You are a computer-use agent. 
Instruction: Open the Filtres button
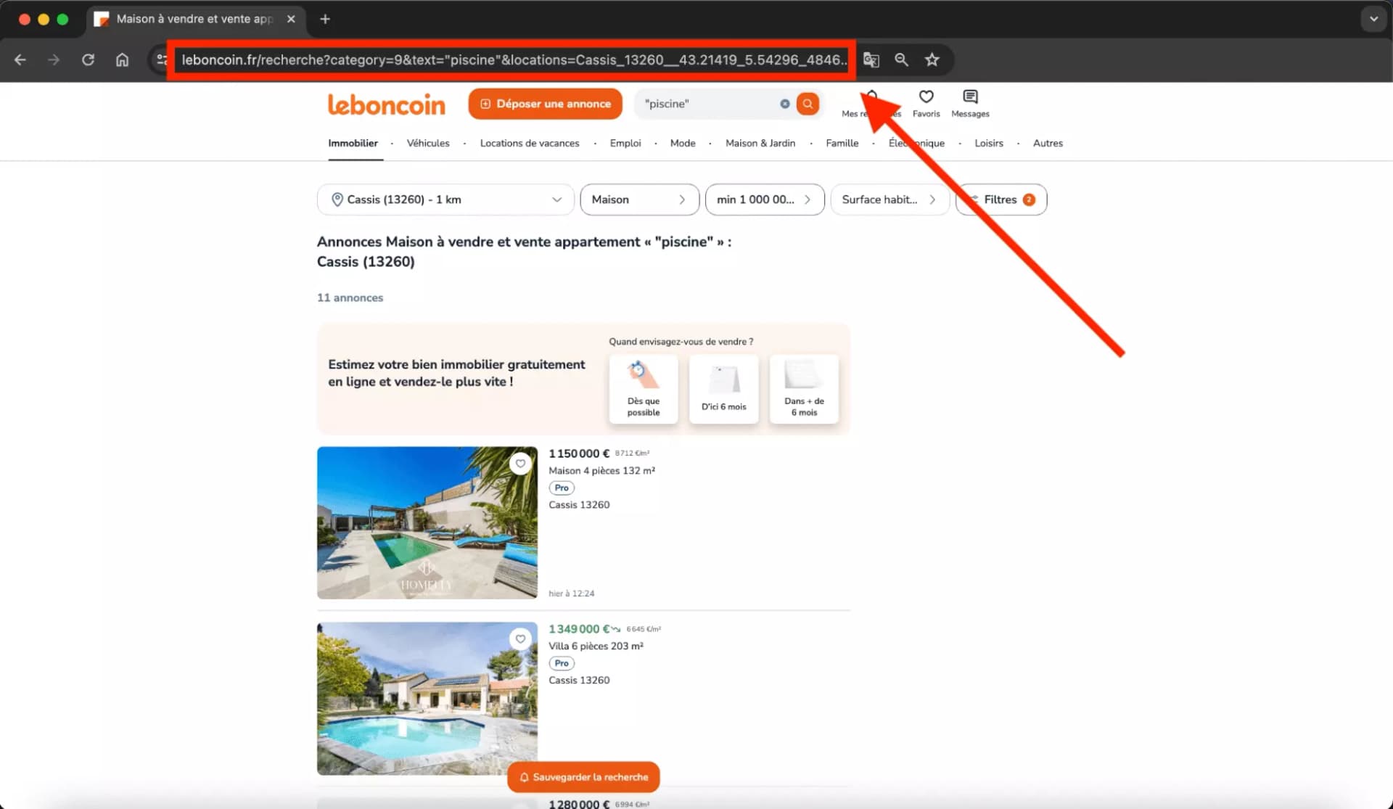[1001, 200]
